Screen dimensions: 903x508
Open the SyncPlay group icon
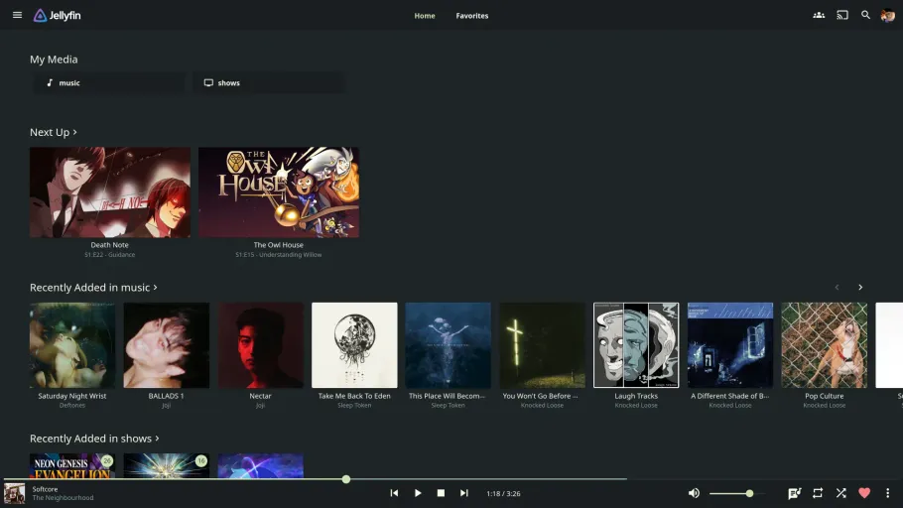tap(819, 15)
